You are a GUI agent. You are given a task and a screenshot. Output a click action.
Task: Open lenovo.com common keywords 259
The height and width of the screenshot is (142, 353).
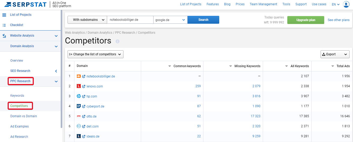(198, 86)
